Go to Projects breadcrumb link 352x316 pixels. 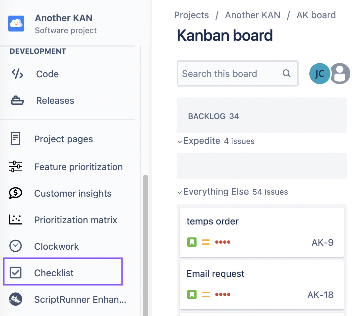coord(191,15)
